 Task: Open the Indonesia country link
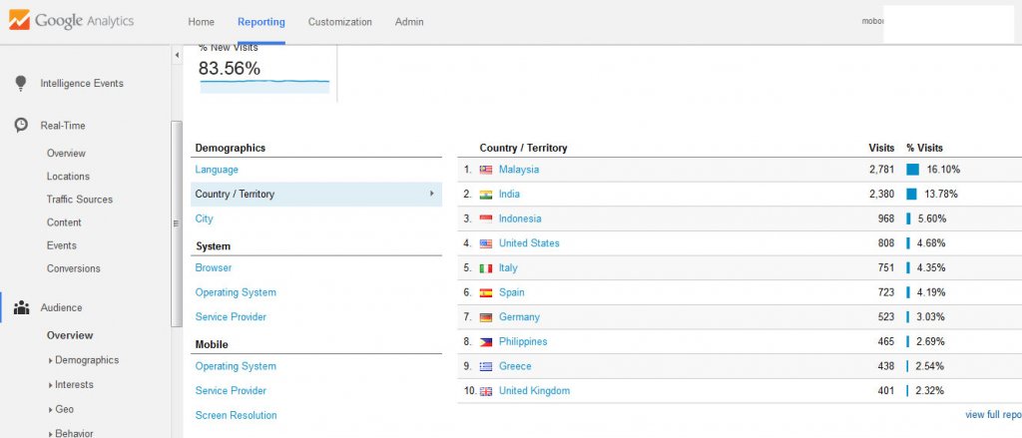click(x=519, y=219)
